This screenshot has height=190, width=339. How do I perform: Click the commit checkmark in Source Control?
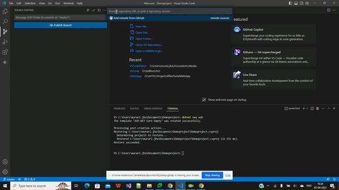pyautogui.click(x=94, y=10)
